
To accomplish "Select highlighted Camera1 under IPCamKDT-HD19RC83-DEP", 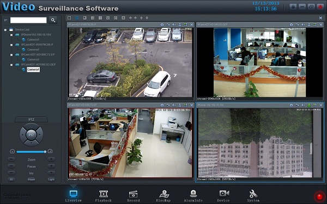I will pos(33,70).
